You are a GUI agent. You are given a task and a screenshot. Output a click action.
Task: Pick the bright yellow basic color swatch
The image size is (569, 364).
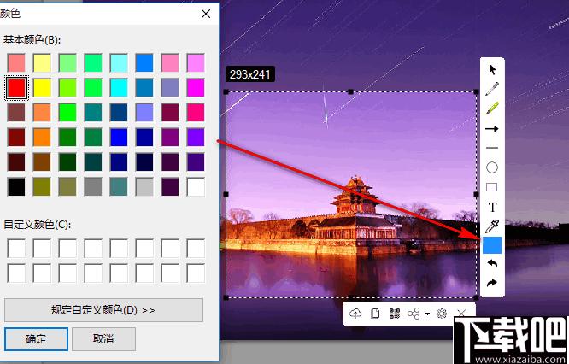point(42,88)
